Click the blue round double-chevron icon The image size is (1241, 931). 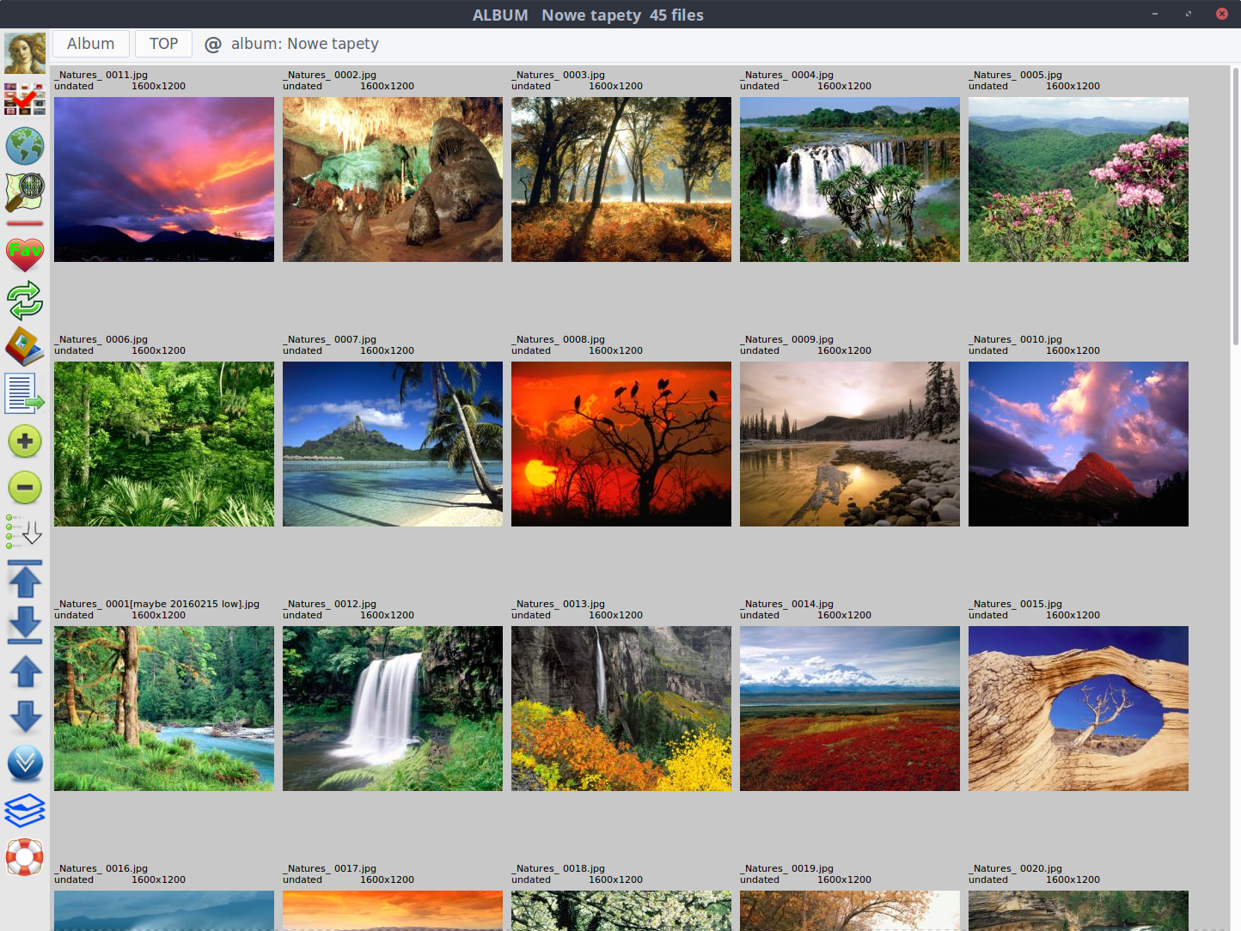pos(25,763)
